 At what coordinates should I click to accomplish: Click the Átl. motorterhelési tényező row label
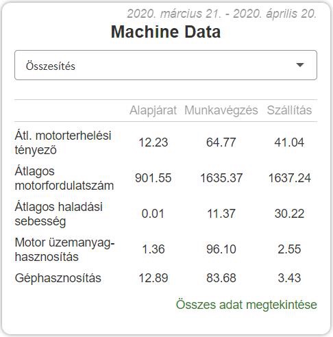(x=63, y=142)
